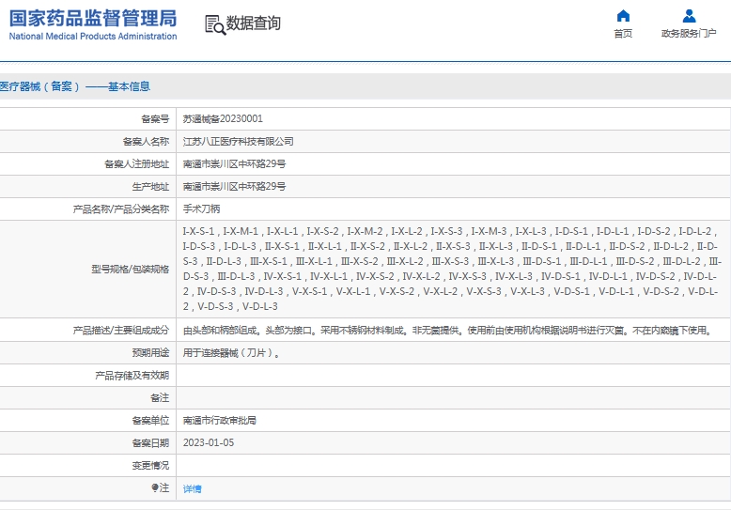Viewport: 731px width, 510px height.
Task: Click the intended use text 用于连接器械（刀片）
Action: click(x=232, y=353)
